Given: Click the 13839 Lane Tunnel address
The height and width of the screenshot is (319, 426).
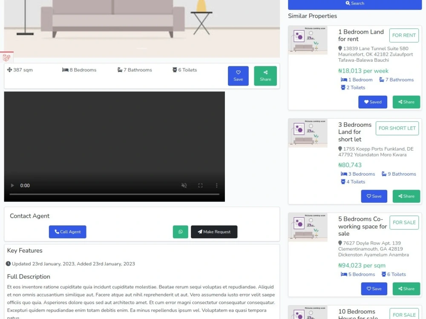Looking at the screenshot, I should 375,54.
